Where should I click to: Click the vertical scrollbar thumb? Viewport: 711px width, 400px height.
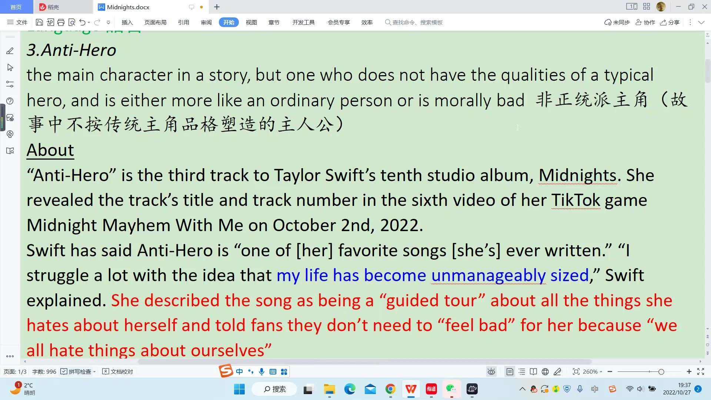(708, 70)
